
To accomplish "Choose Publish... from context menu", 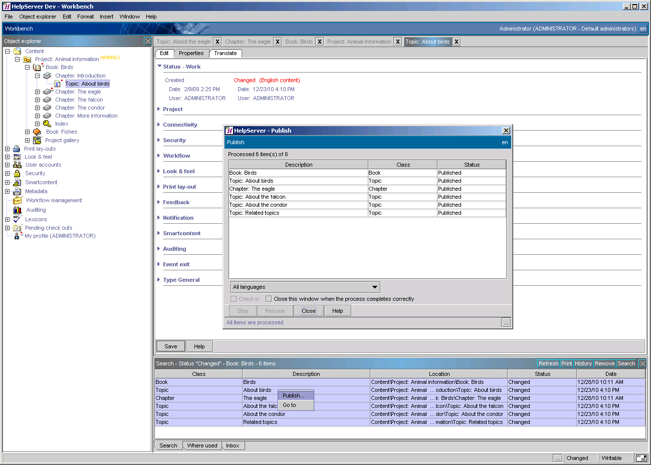I will (296, 395).
